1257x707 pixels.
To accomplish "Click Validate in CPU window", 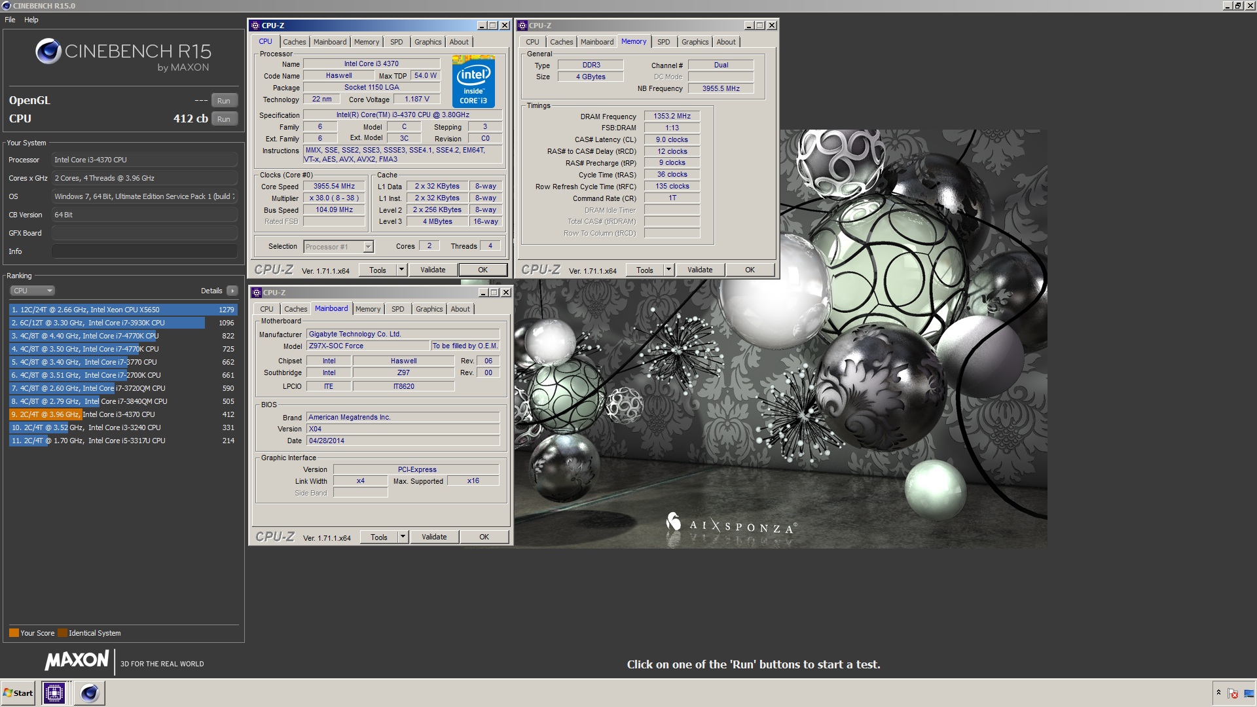I will [x=433, y=270].
